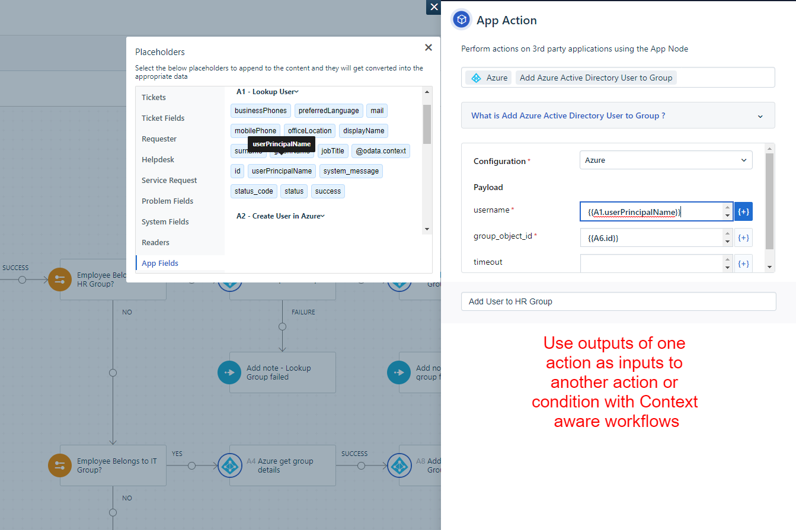Screen dimensions: 796x530
Task: Insert the success placeholder chip
Action: 328,191
